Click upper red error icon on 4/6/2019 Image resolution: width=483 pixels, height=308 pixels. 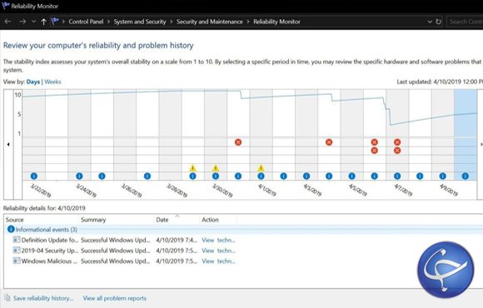(374, 142)
